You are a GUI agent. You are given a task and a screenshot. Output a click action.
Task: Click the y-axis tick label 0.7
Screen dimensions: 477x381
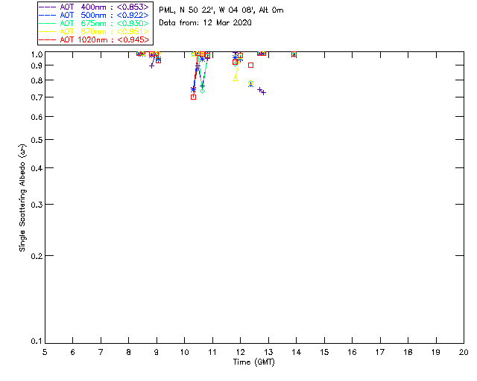click(x=37, y=97)
